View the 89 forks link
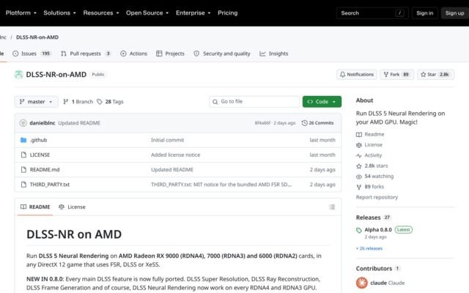The height and width of the screenshot is (293, 469). tap(370, 187)
